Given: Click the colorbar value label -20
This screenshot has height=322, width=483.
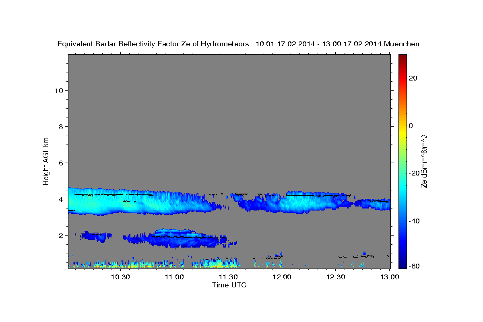Looking at the screenshot, I should coord(414,173).
